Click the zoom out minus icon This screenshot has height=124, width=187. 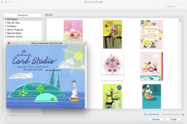pyautogui.click(x=146, y=115)
